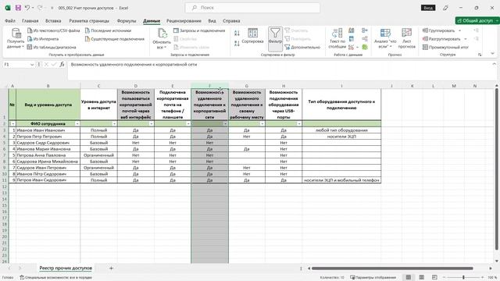The image size is (500, 281).
Task: Switch to Normal view in status bar
Action: pyautogui.click(x=408, y=277)
